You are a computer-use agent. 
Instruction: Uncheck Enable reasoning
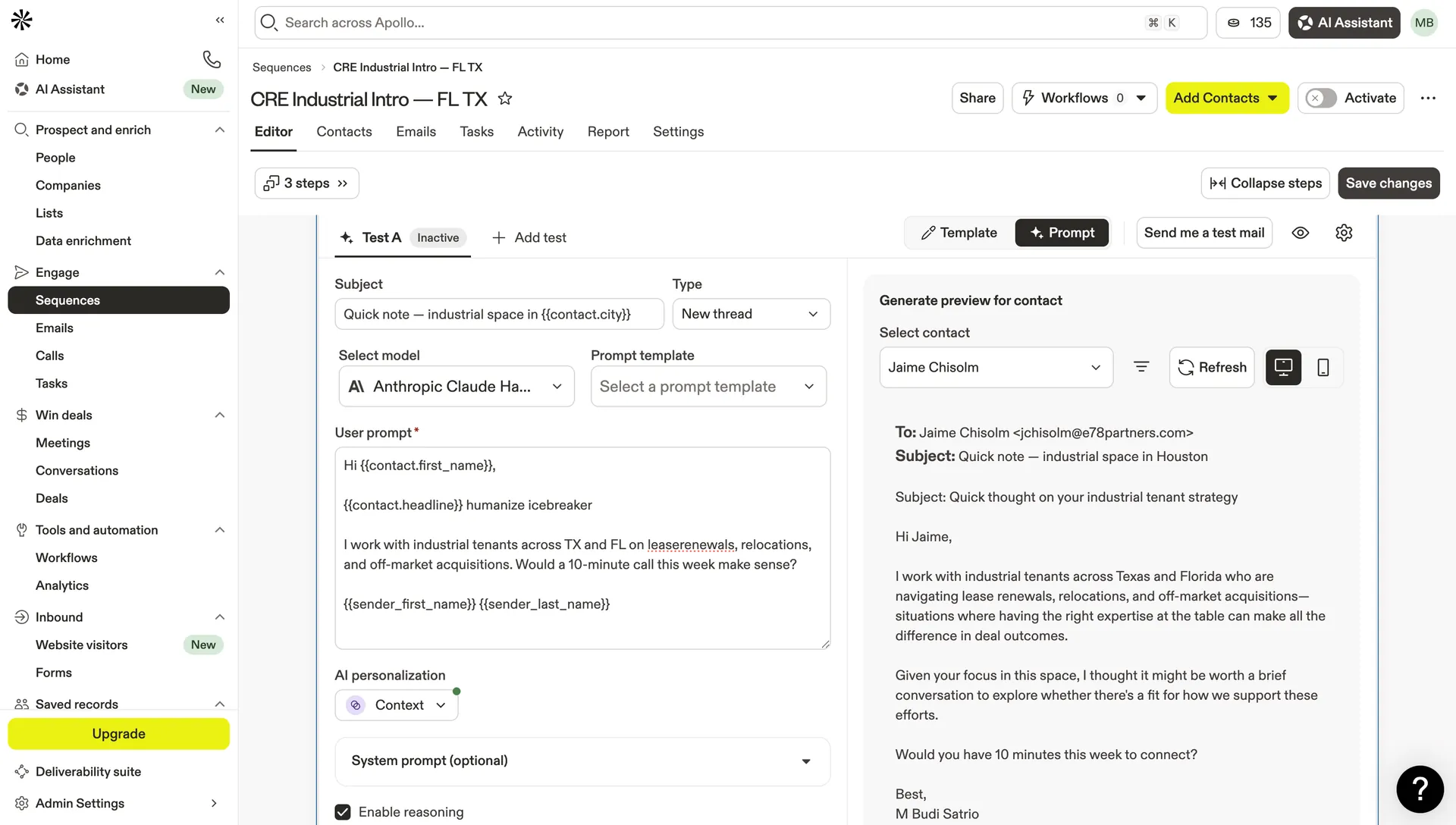click(343, 811)
